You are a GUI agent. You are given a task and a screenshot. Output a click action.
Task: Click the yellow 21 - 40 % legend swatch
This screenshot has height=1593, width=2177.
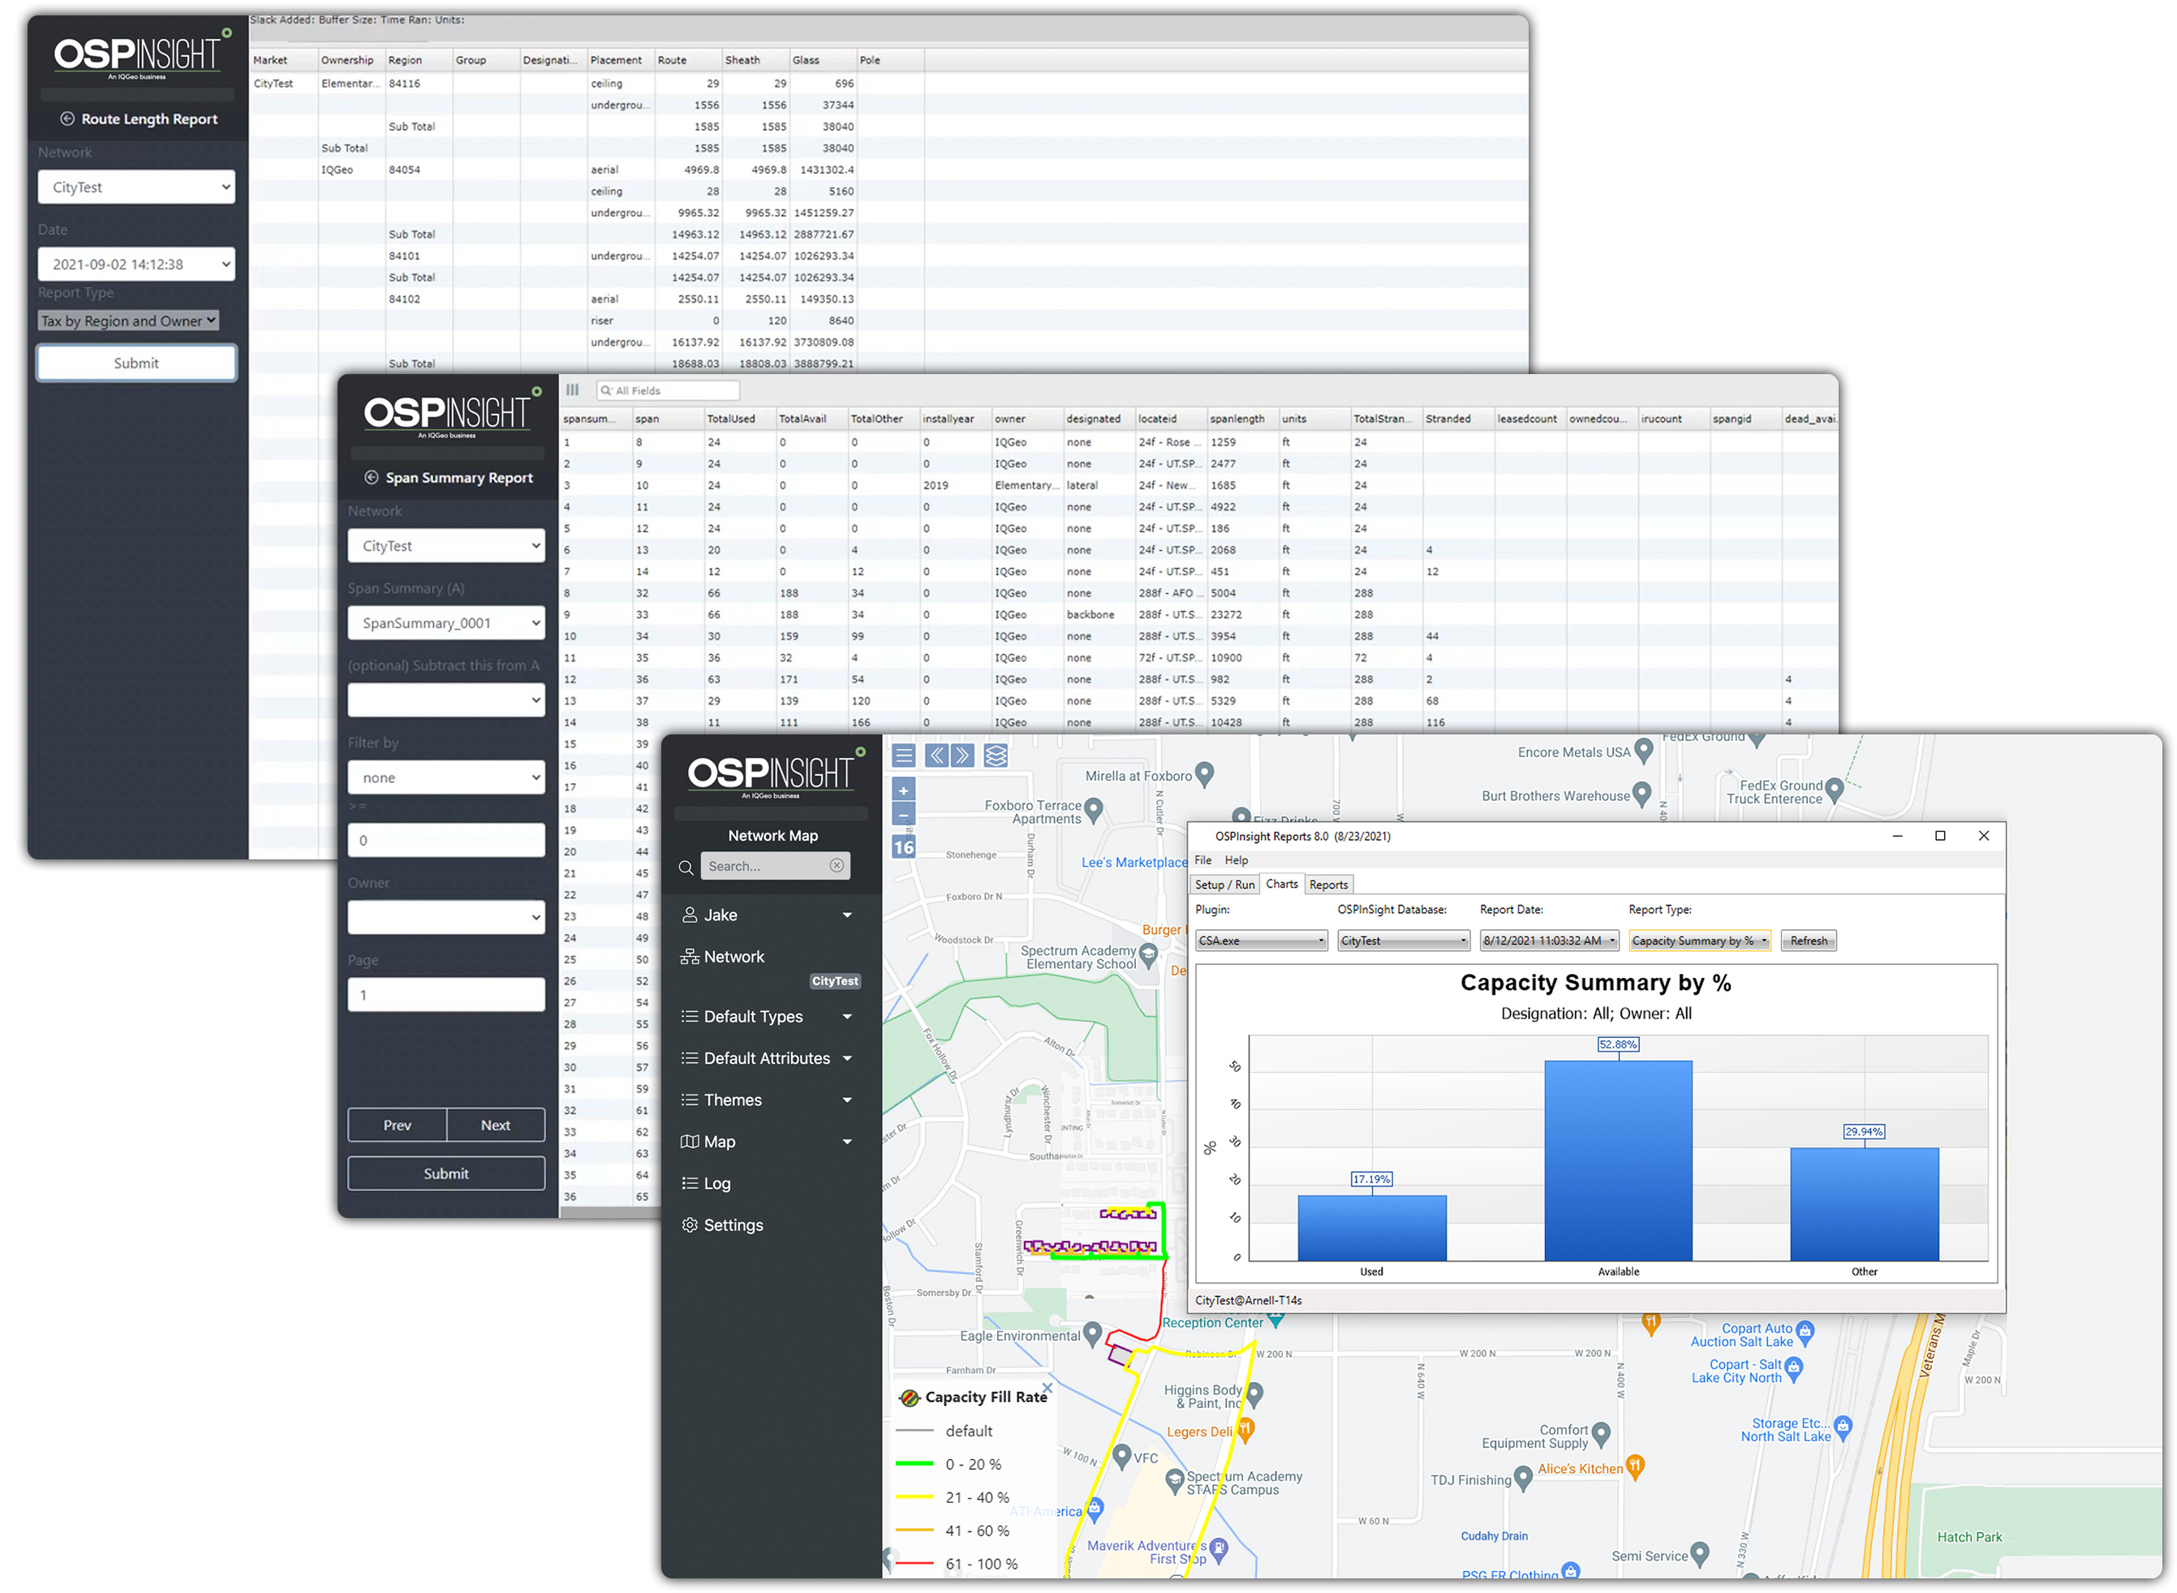coord(914,1497)
